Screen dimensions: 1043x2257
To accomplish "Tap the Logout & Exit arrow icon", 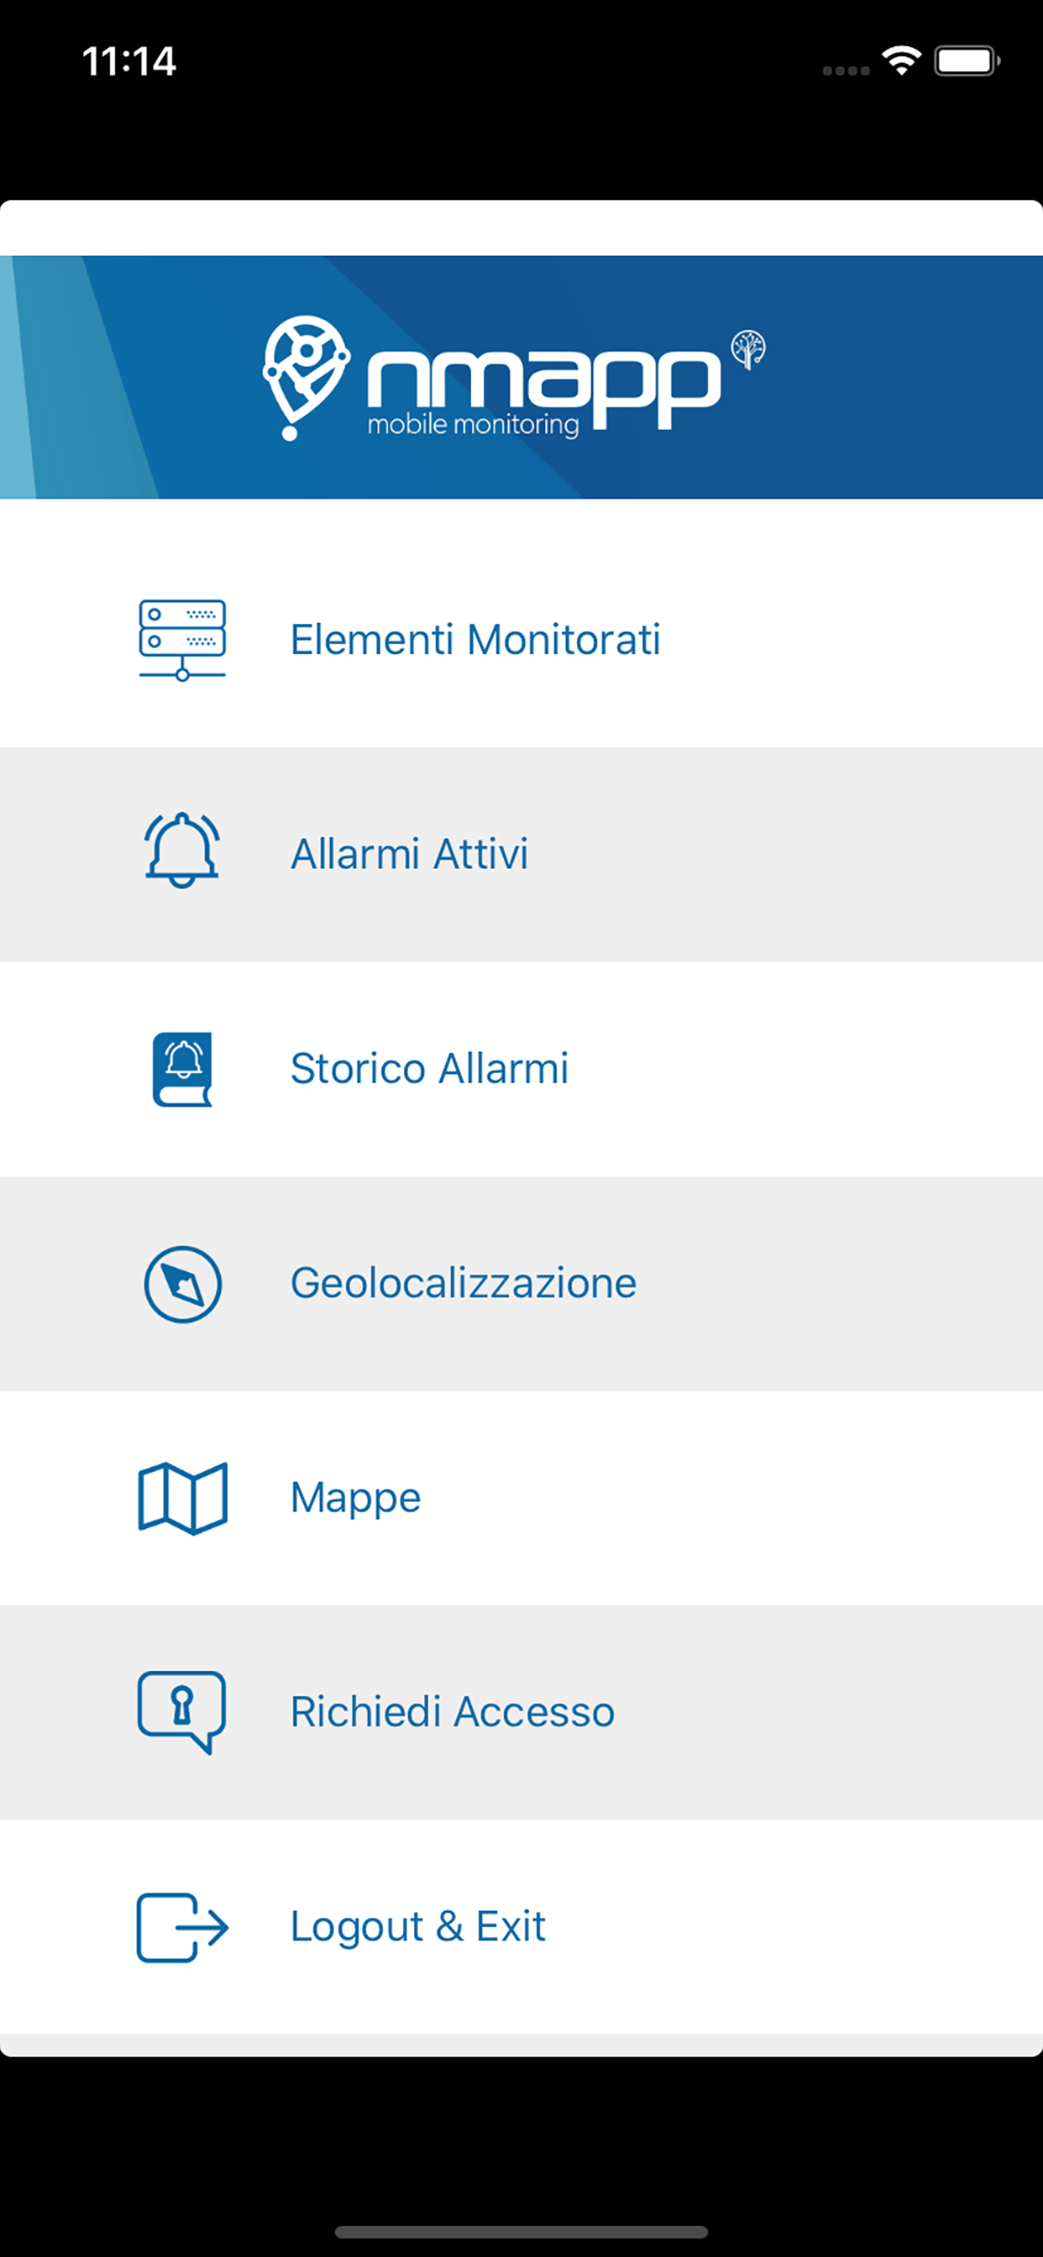I will pyautogui.click(x=182, y=1927).
